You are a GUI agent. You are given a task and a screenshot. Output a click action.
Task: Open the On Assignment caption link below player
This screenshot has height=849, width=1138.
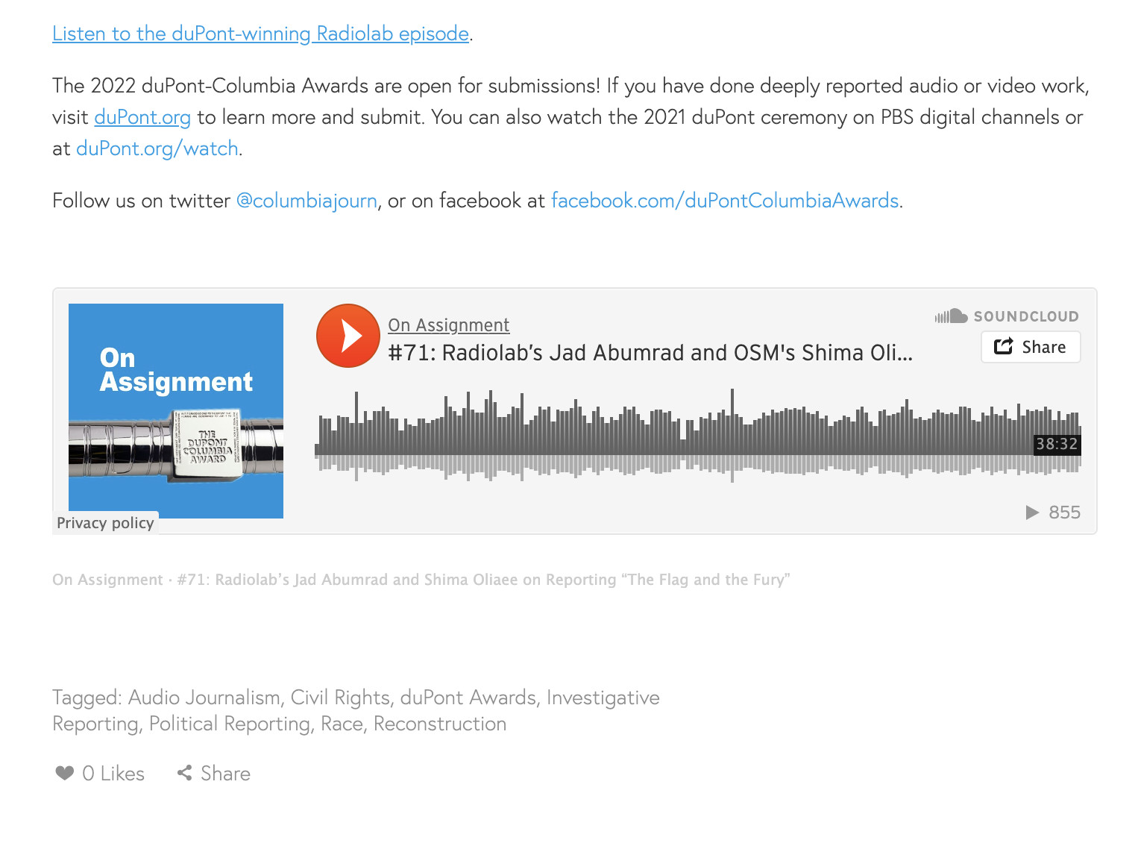point(107,580)
